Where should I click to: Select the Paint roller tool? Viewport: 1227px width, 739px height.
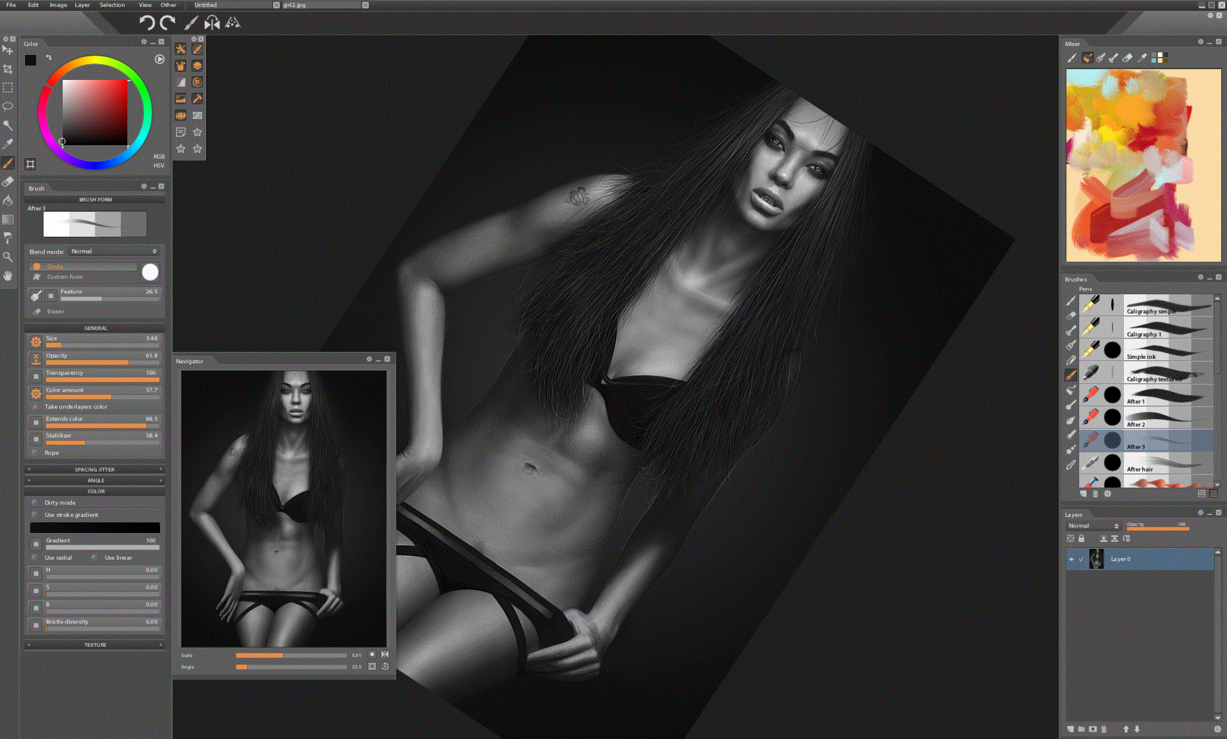[8, 238]
